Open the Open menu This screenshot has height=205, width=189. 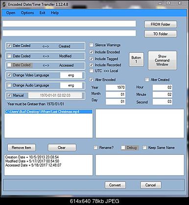pos(11,13)
